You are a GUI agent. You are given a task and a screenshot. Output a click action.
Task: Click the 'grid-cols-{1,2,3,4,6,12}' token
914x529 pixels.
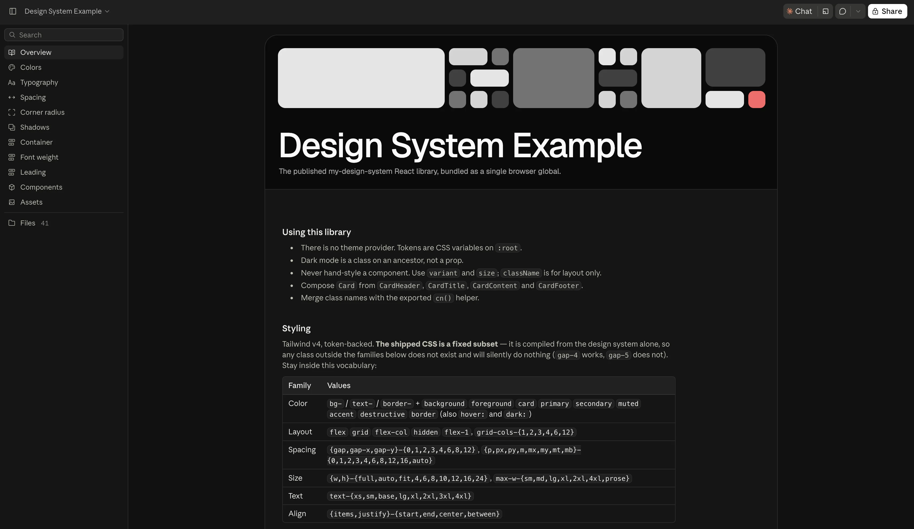(x=525, y=432)
